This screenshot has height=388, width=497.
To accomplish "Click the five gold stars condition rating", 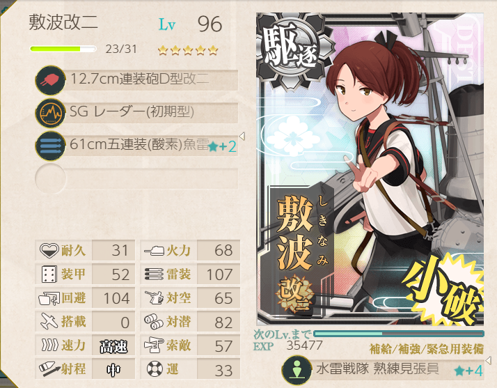I will coord(188,50).
